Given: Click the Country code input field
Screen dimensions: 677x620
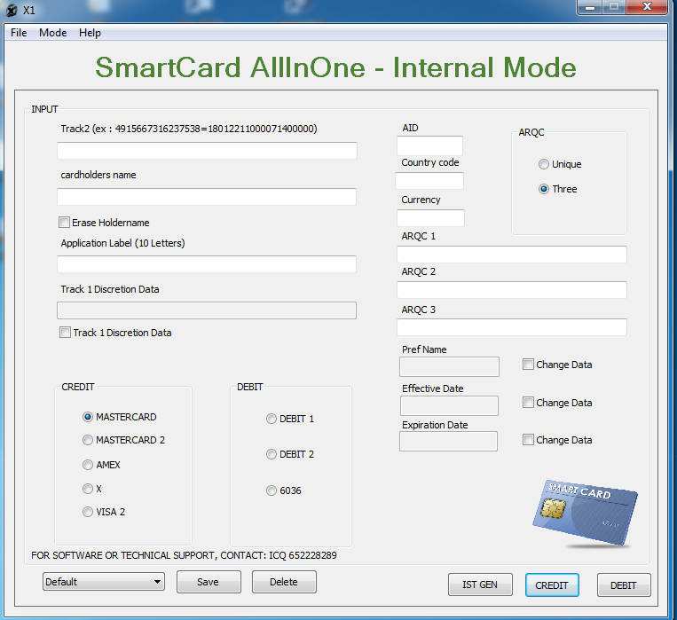Looking at the screenshot, I should click(x=429, y=181).
